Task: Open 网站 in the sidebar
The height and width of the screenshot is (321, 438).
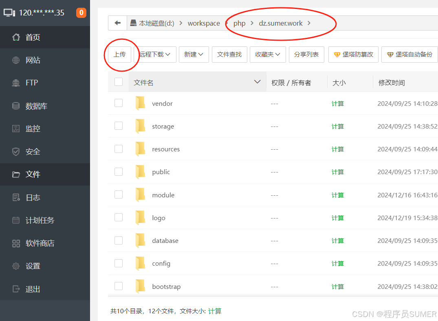Action: 45,60
